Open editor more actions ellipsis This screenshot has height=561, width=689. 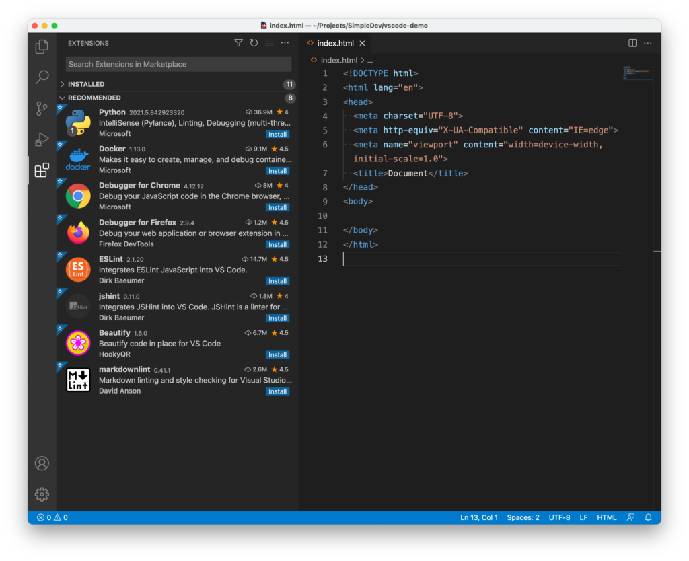(648, 43)
